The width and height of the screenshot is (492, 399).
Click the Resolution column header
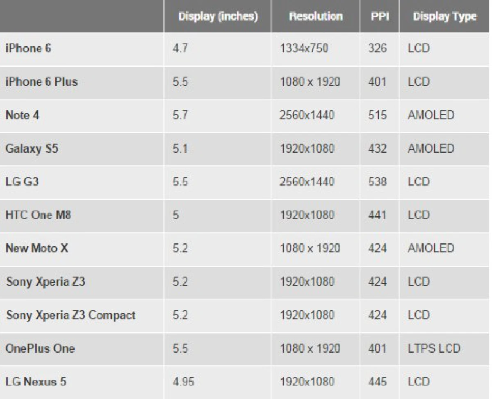click(315, 16)
